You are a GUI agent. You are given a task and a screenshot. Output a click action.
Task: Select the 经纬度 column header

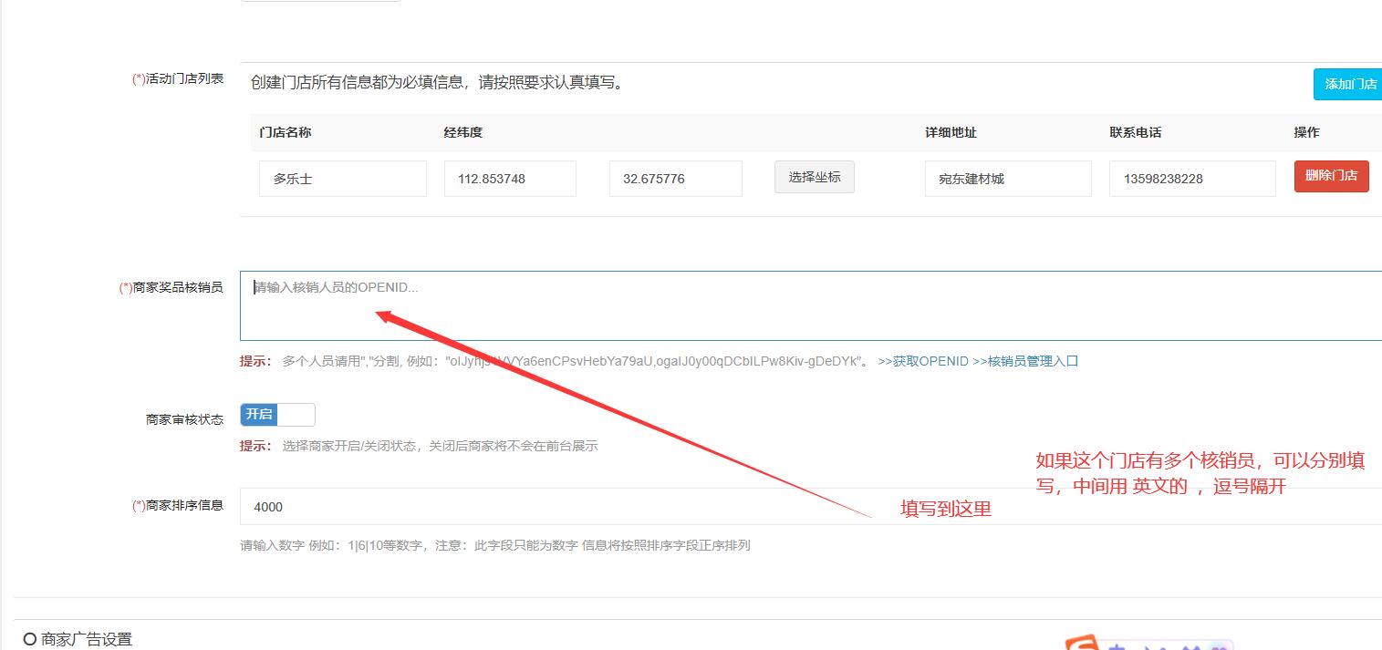coord(463,132)
